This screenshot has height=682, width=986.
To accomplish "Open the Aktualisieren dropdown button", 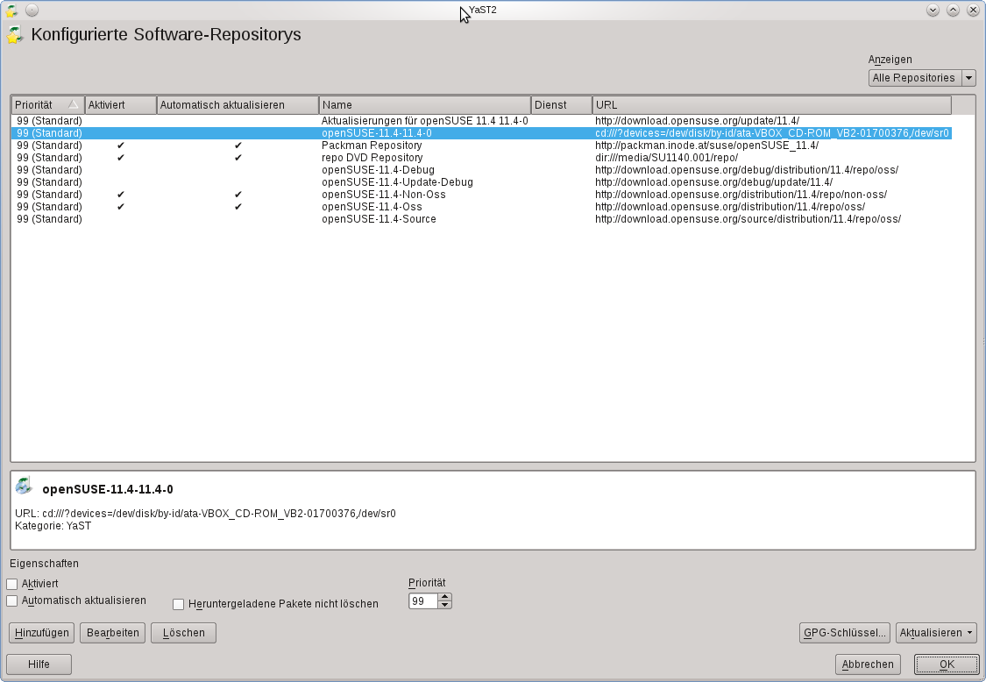I will (936, 633).
